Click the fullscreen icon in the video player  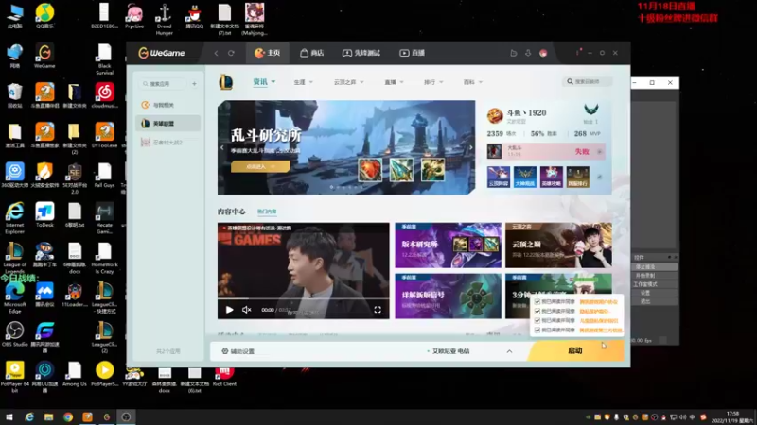[378, 310]
